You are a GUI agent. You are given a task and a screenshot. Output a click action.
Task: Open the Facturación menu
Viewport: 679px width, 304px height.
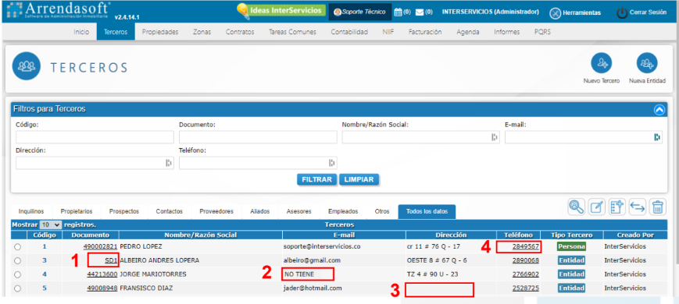pyautogui.click(x=425, y=32)
